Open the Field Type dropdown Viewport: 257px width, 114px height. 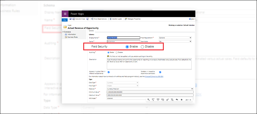click(123, 86)
